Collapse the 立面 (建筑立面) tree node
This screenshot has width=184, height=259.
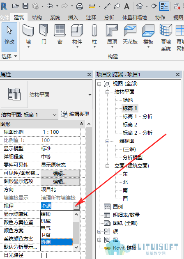tap(107, 166)
